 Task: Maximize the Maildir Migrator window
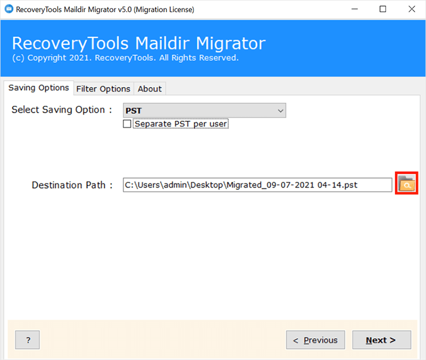click(x=382, y=10)
